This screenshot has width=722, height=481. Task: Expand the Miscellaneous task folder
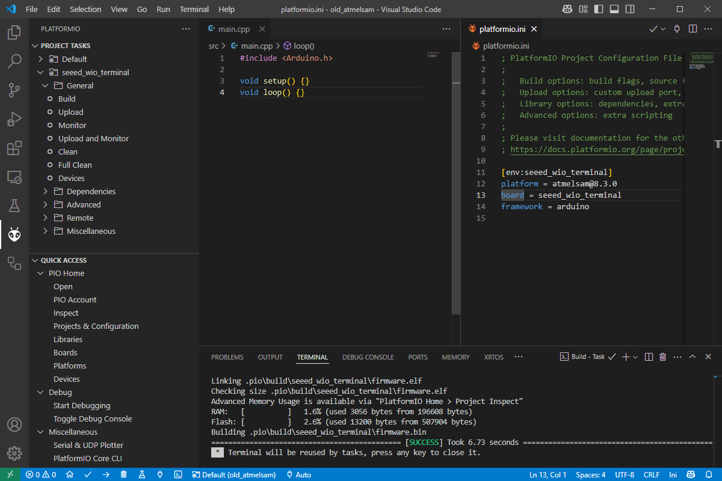coord(45,231)
